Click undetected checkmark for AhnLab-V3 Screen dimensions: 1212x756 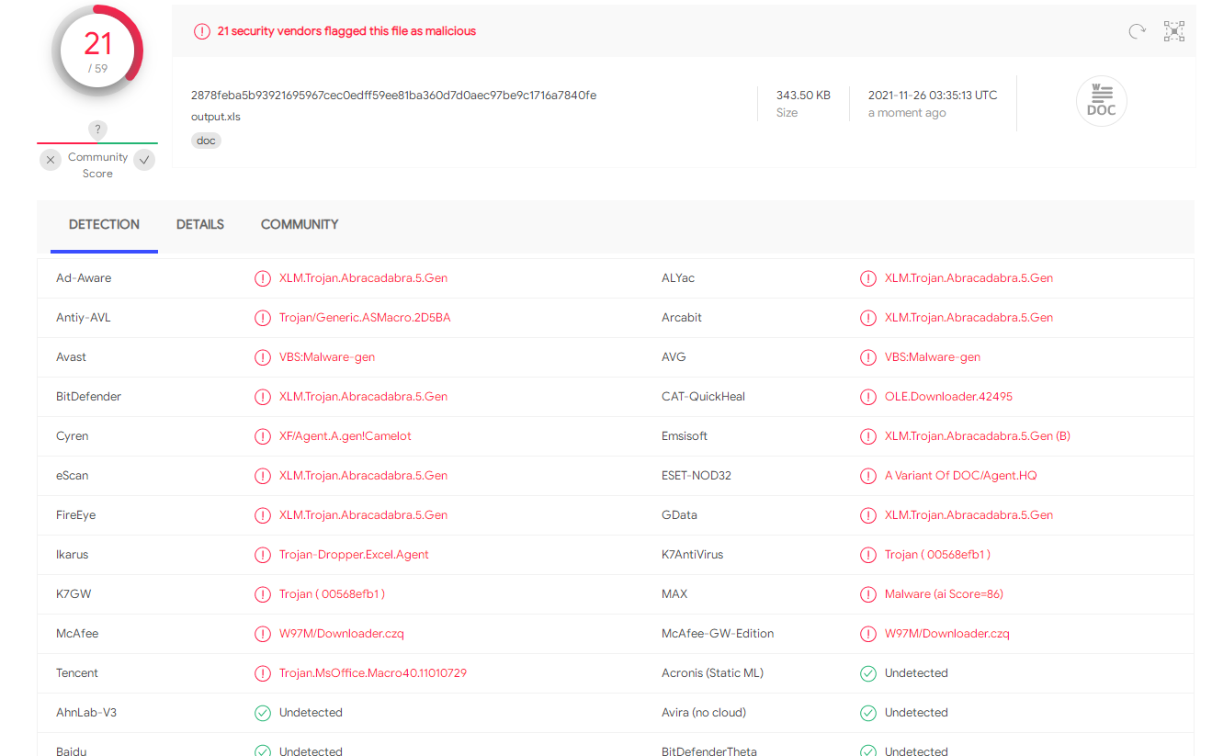[263, 713]
